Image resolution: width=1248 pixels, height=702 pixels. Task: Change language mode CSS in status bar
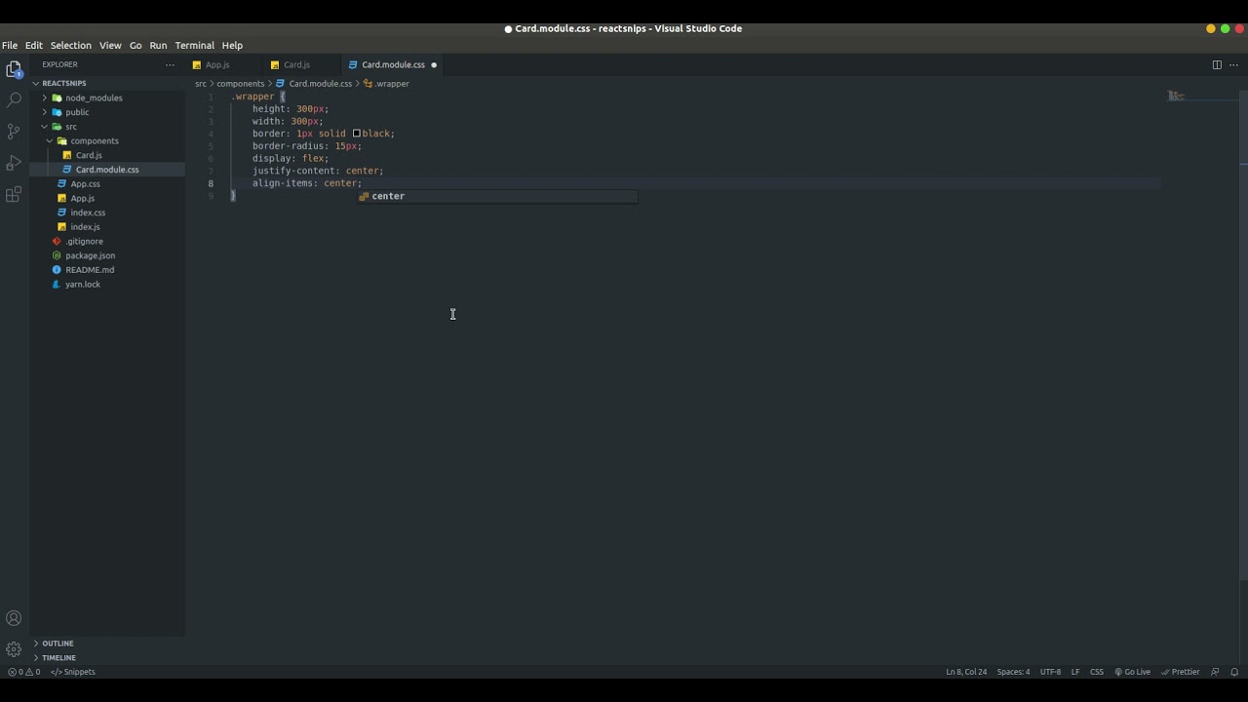(1097, 672)
